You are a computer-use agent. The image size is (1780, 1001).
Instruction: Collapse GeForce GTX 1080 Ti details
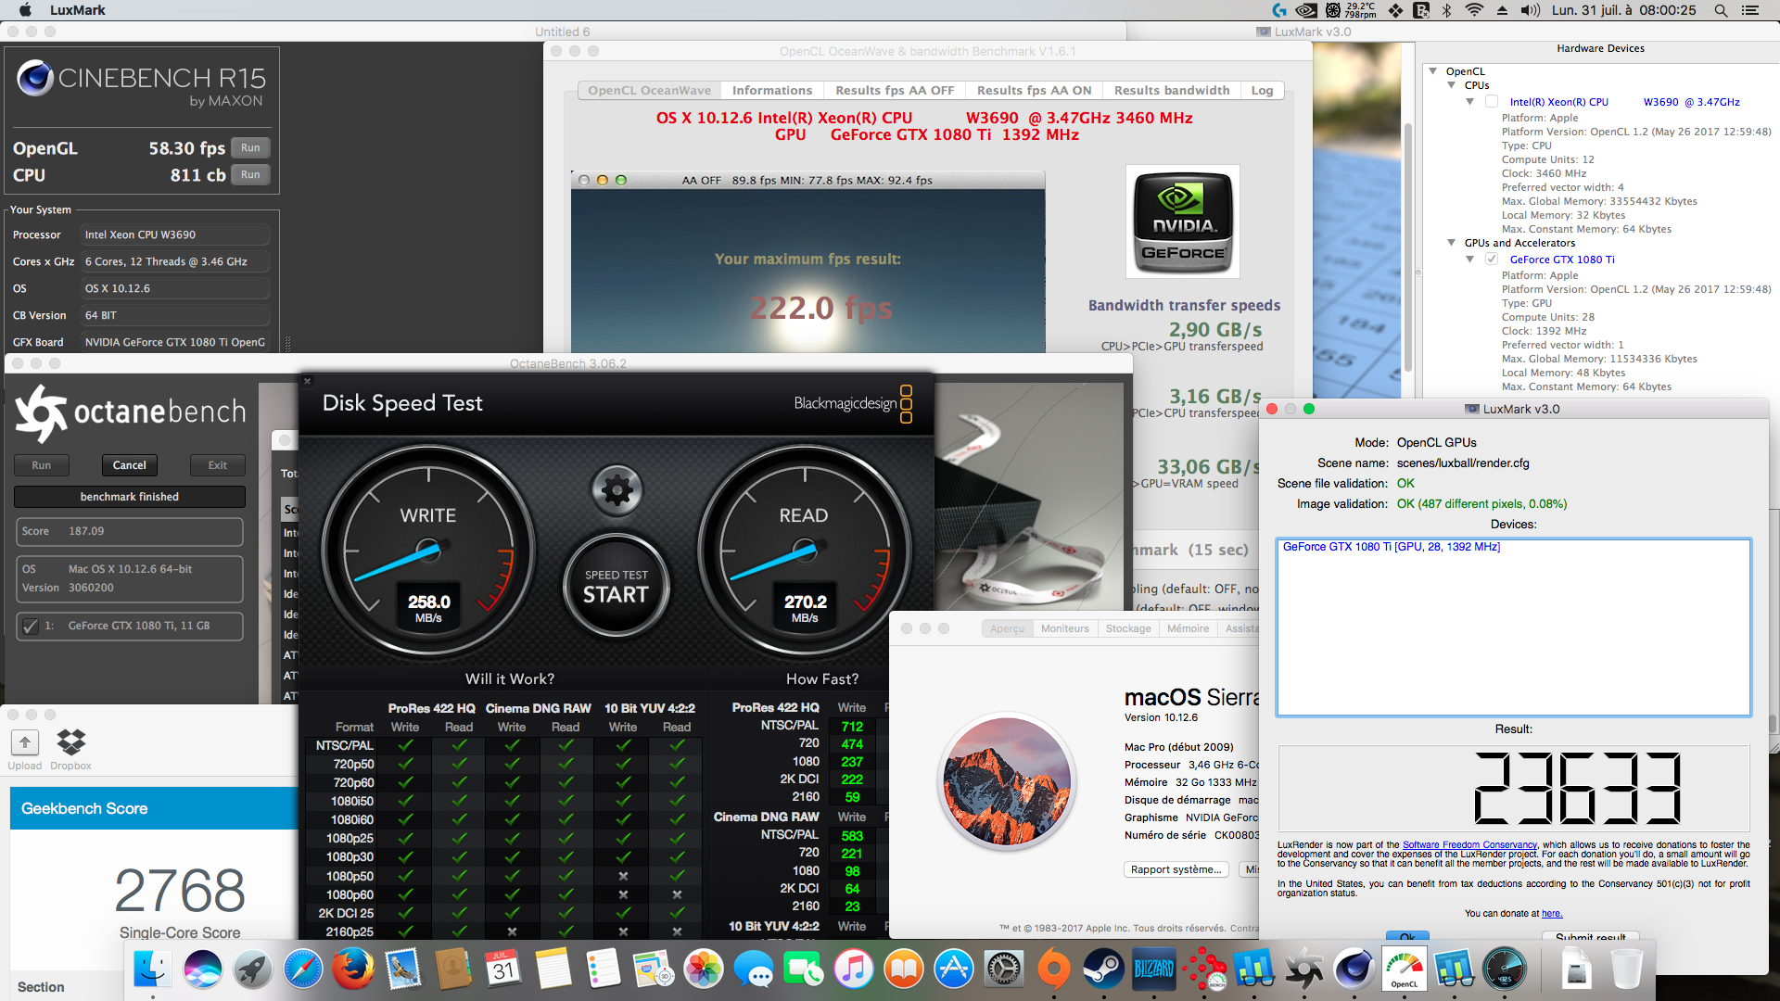(1470, 260)
